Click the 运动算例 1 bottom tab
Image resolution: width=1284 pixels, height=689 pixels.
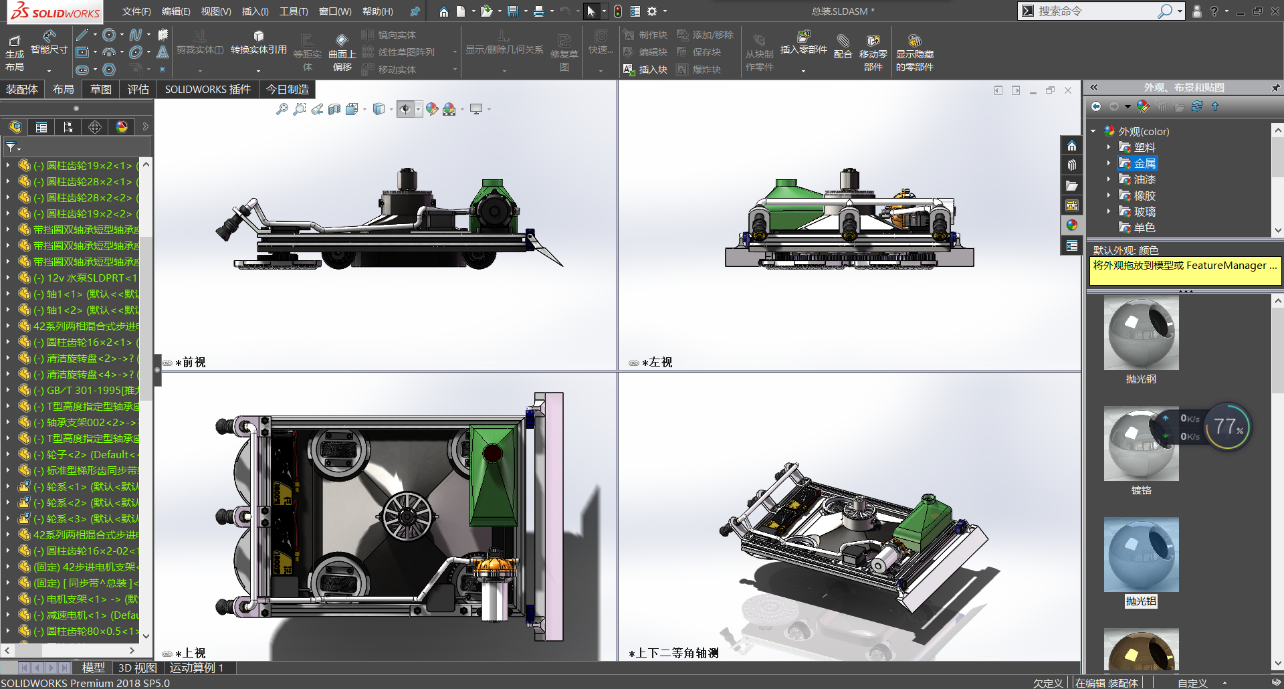(x=197, y=668)
